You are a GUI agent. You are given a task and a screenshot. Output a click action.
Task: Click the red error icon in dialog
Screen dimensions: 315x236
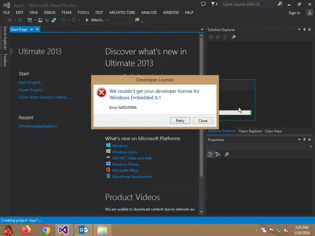pos(102,92)
